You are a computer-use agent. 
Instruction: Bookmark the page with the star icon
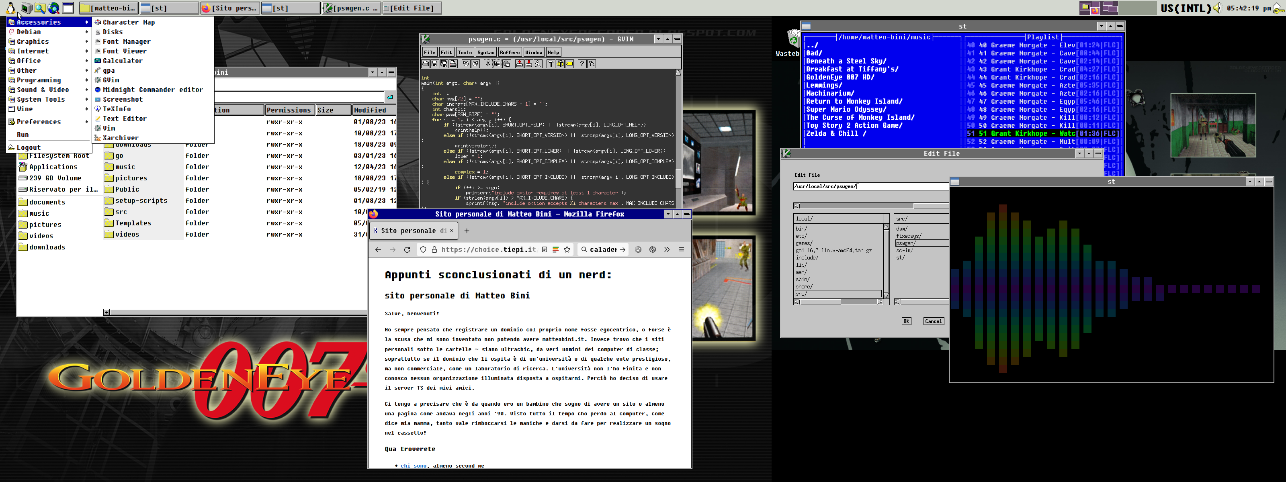tap(567, 250)
